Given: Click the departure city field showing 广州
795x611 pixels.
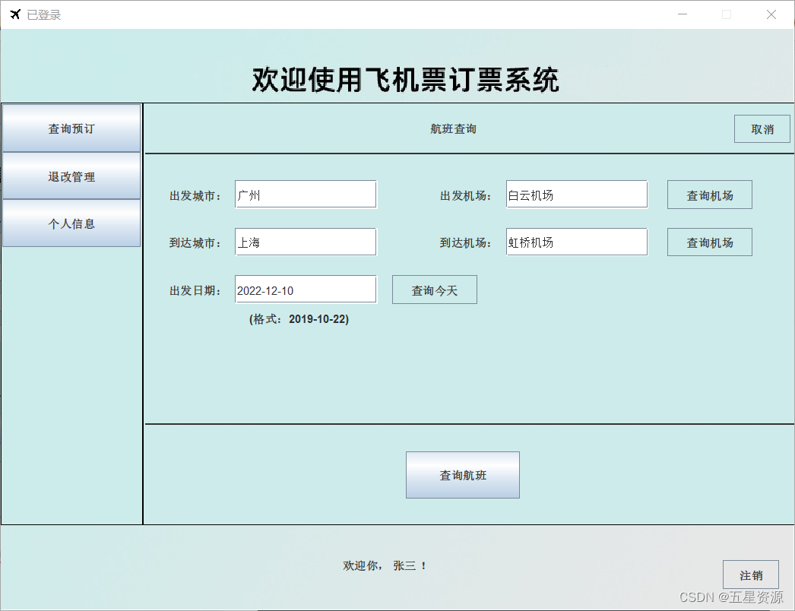Looking at the screenshot, I should coord(305,195).
